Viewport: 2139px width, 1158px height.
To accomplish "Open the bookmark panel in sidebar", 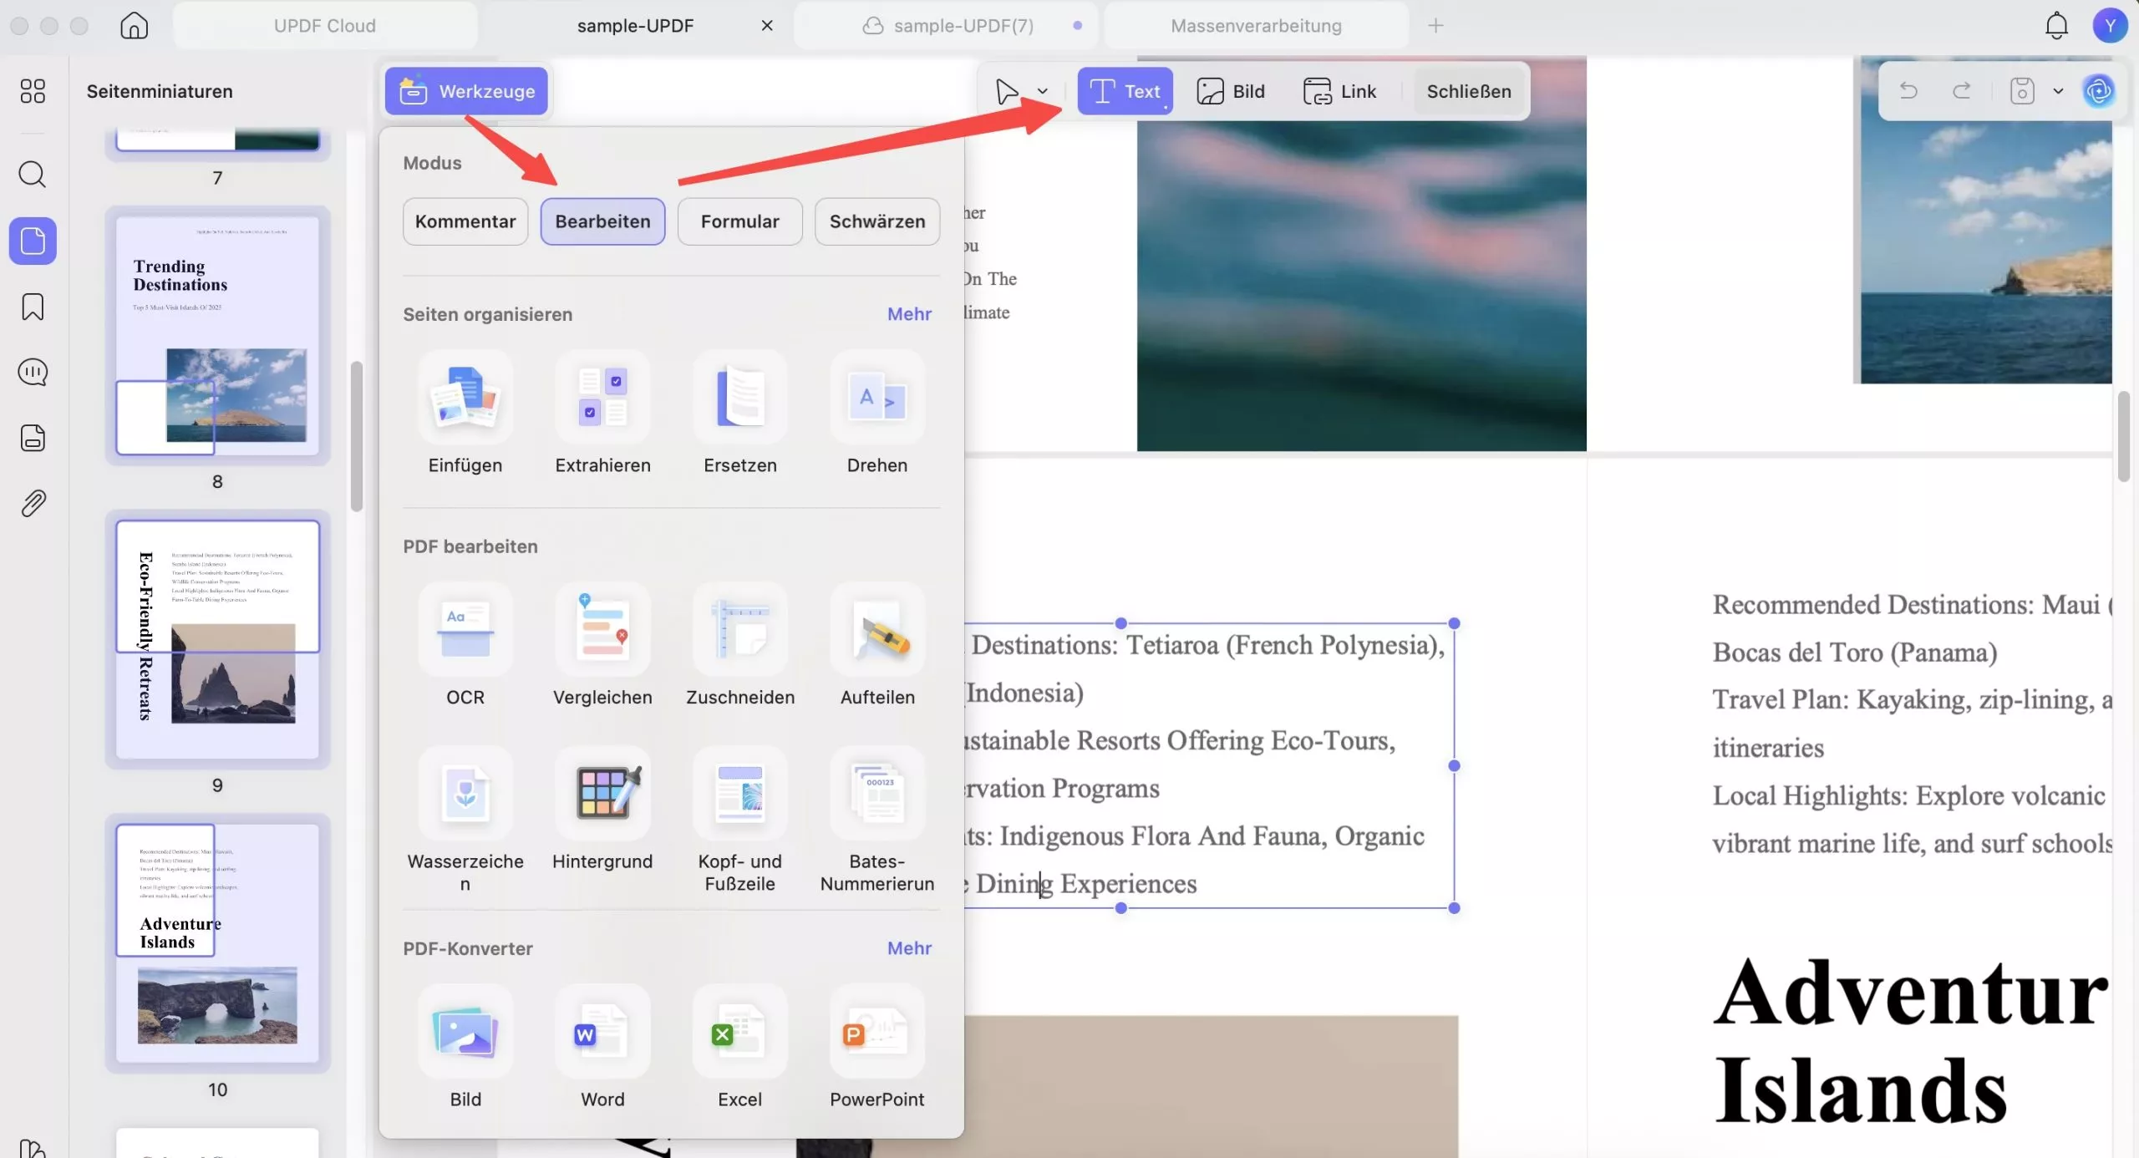I will tap(33, 307).
